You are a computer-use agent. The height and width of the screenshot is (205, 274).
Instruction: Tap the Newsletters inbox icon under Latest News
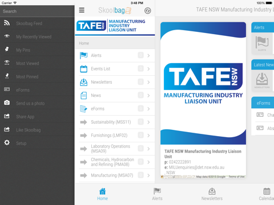[262, 79]
